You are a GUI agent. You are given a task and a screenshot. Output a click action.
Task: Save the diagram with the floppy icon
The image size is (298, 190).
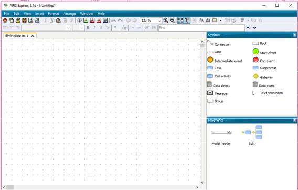pos(24,21)
